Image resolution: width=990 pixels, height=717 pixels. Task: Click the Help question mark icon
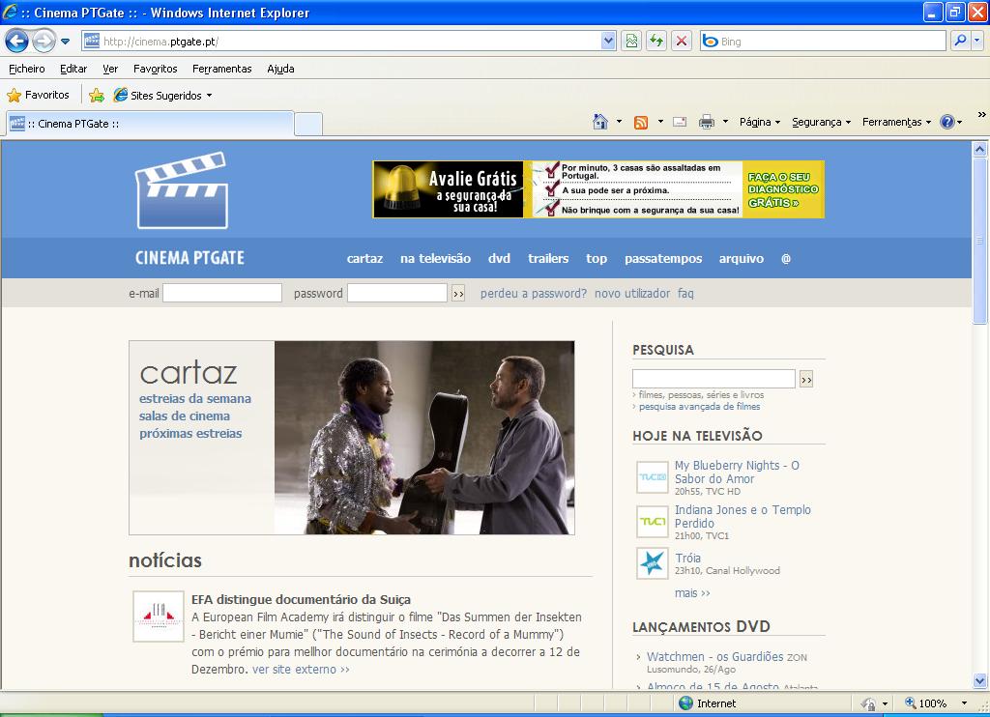click(x=947, y=122)
